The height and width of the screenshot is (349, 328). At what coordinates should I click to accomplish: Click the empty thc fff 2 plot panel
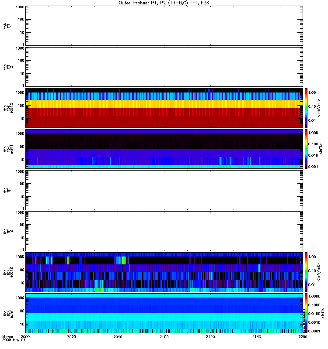pos(164,231)
